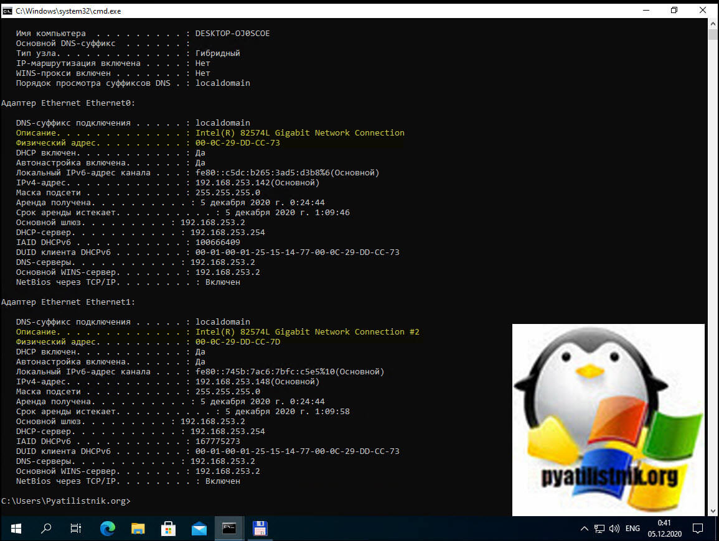Launch Microsoft Edge from the taskbar
This screenshot has width=719, height=541.
[x=107, y=529]
